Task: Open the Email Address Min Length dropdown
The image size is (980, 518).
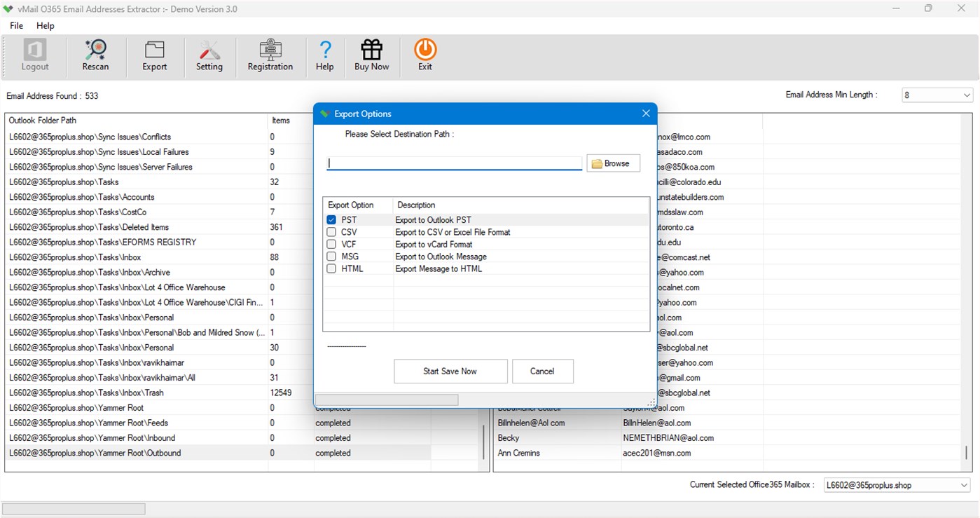Action: coord(966,95)
